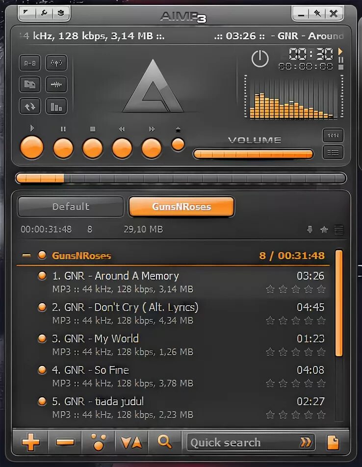This screenshot has width=362, height=467.
Task: Select the GunsNRoses playlist tab
Action: (x=181, y=207)
